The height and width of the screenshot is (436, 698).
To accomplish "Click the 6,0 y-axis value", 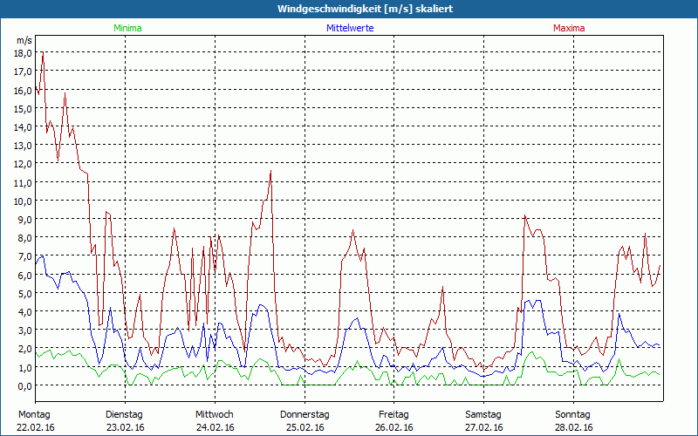I will coord(25,275).
